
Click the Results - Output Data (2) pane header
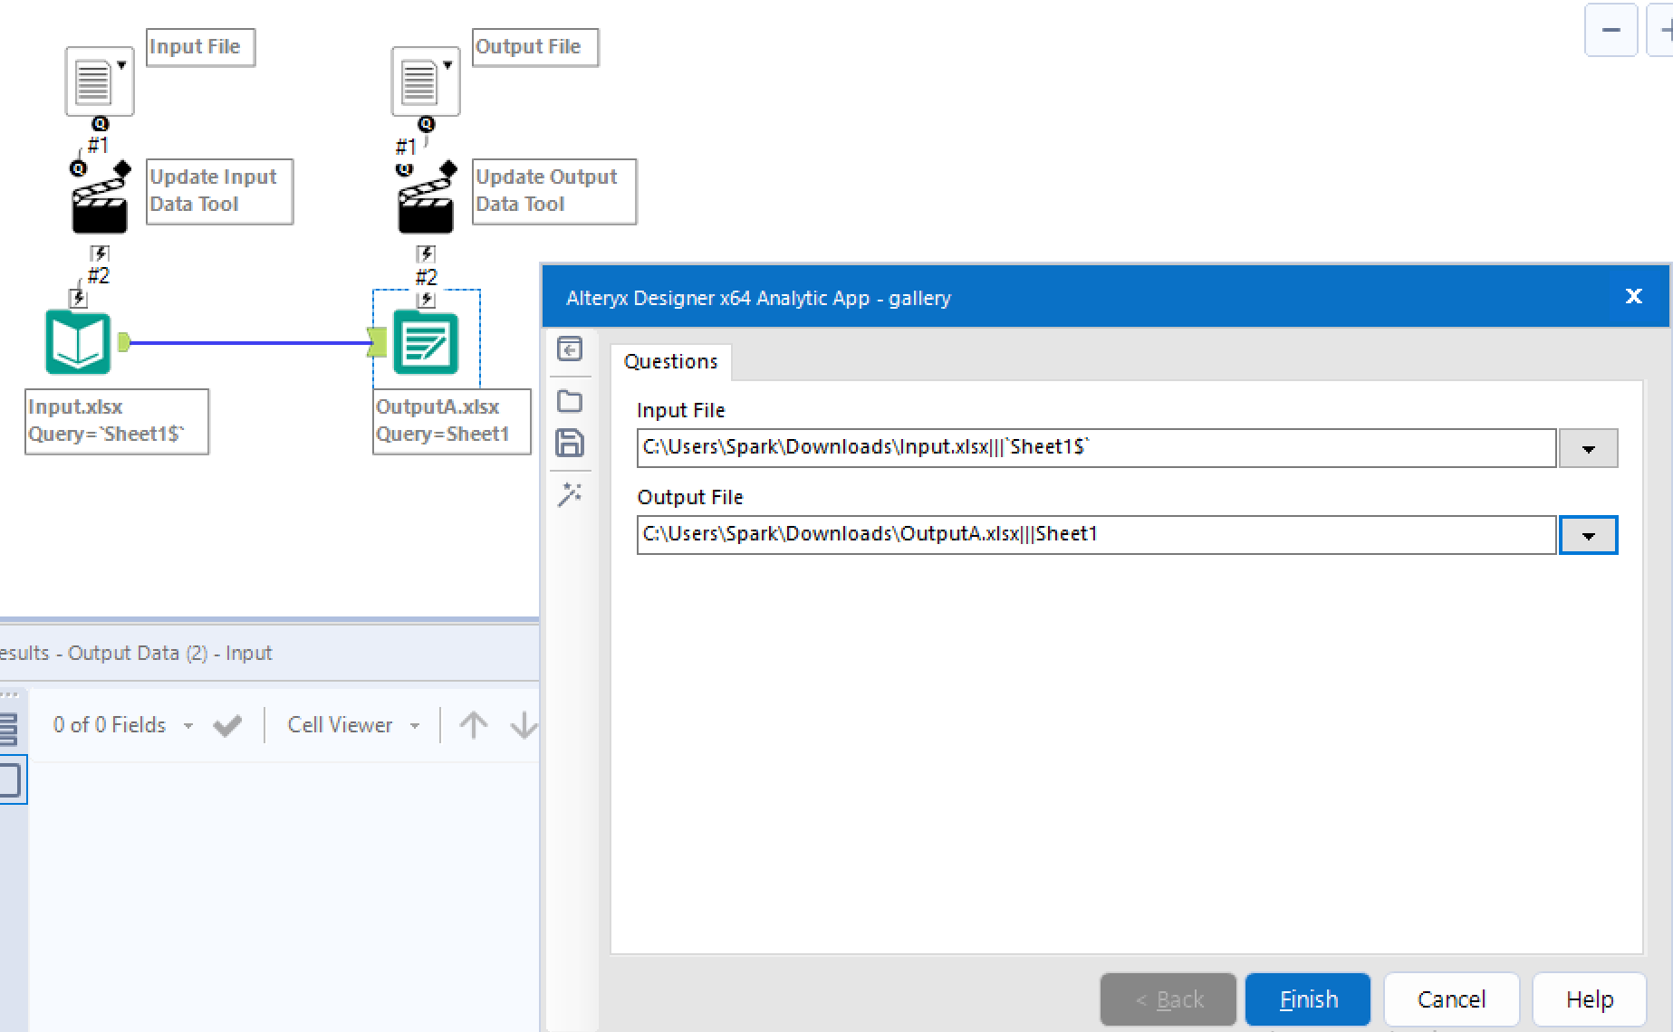[136, 653]
